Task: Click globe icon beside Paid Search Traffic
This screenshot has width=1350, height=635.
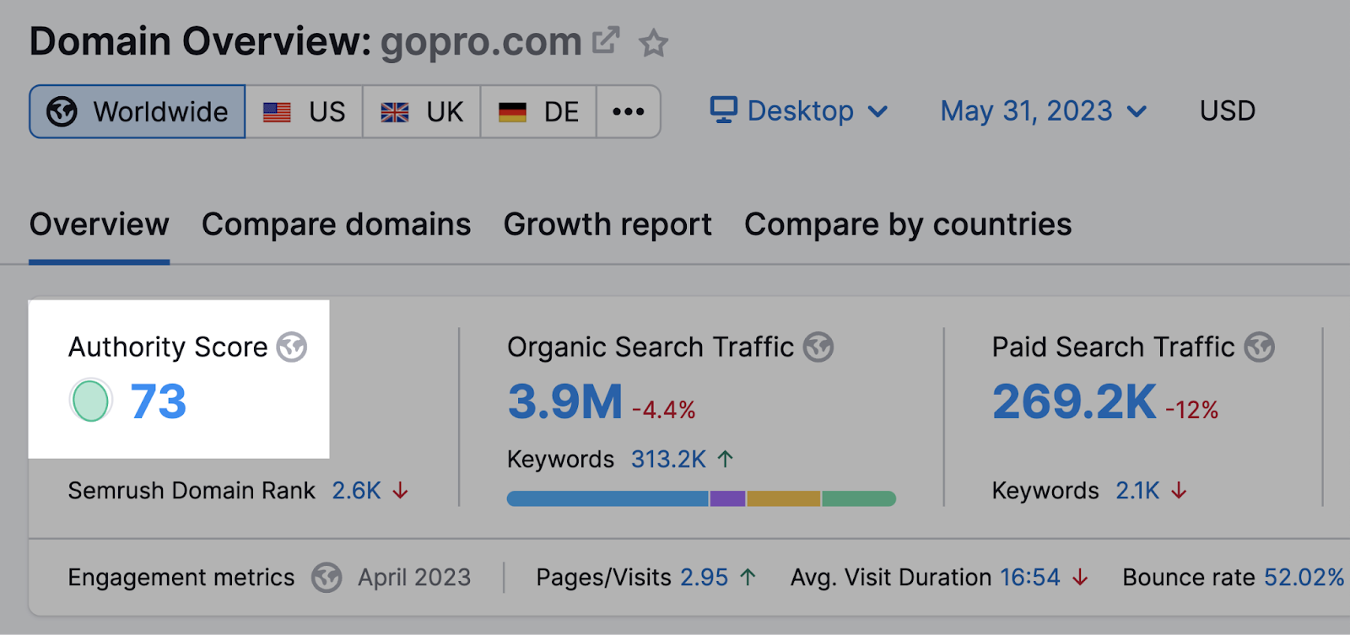Action: tap(1259, 347)
